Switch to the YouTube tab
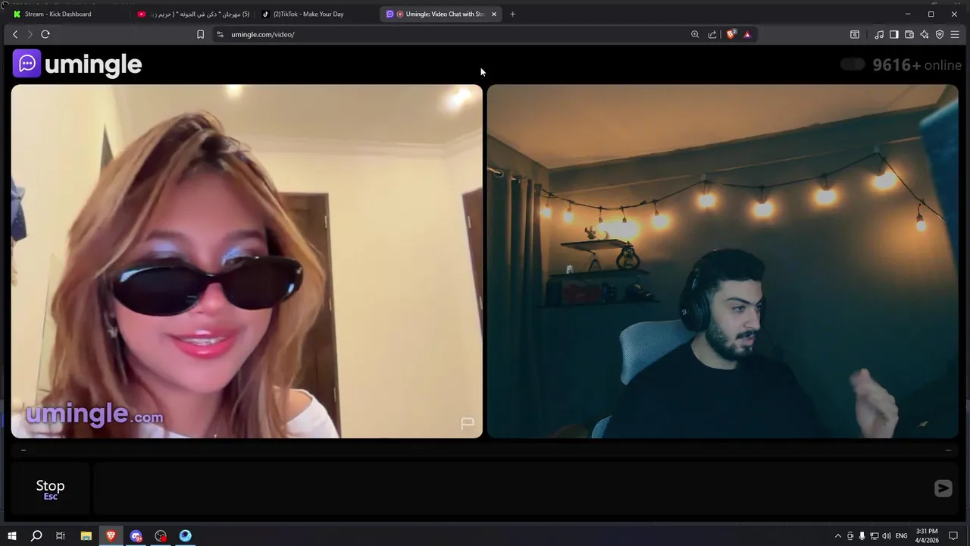970x546 pixels. coord(193,14)
